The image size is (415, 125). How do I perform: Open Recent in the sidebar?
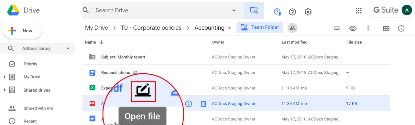tap(30, 121)
